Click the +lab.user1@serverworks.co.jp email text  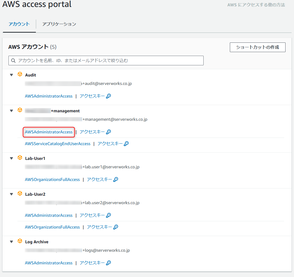[111, 167]
